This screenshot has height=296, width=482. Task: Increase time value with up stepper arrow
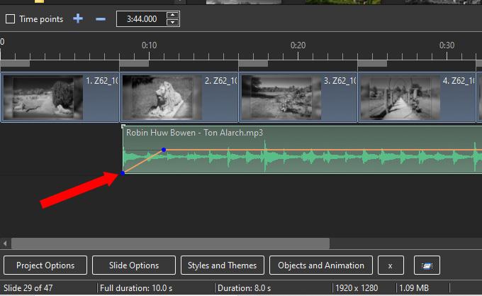click(x=173, y=15)
